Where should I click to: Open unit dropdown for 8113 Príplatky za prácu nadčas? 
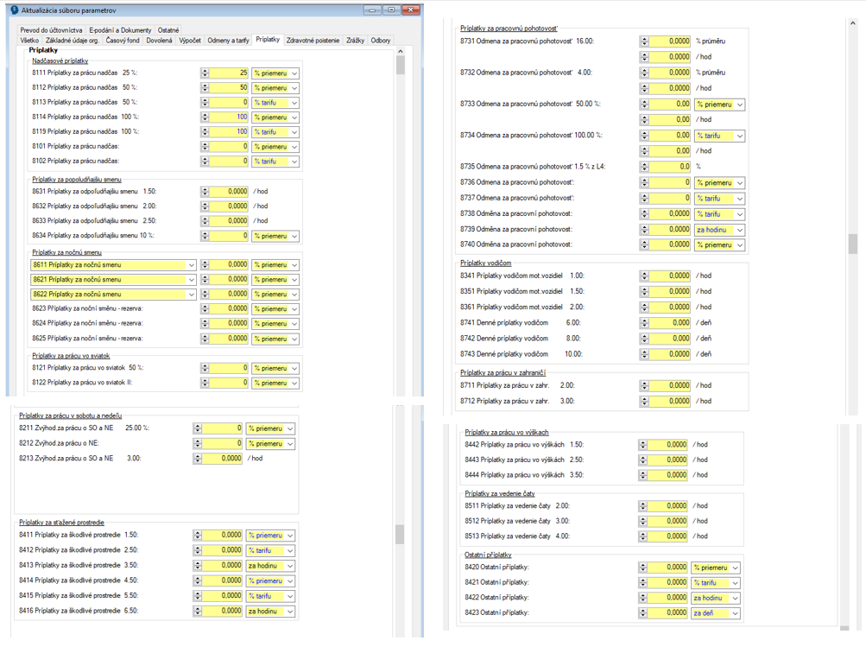[294, 103]
